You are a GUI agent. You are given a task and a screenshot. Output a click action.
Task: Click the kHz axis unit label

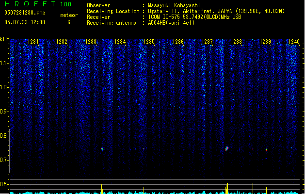(x=4, y=39)
